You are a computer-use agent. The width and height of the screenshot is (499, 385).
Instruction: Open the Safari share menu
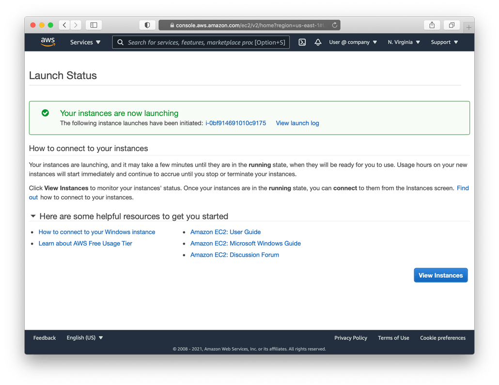pos(432,25)
